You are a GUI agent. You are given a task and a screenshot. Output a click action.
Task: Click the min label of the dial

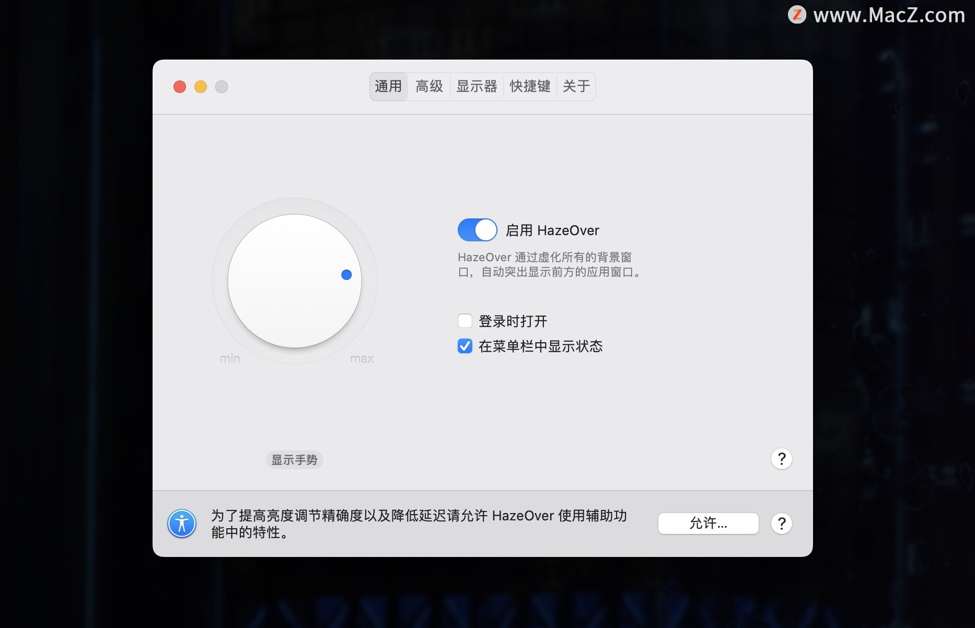tap(230, 358)
